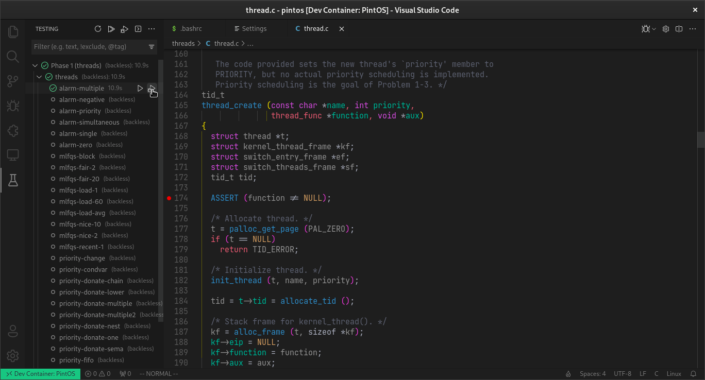The image size is (705, 380).
Task: Click the editor vertical scrollbar thumb
Action: [x=701, y=139]
